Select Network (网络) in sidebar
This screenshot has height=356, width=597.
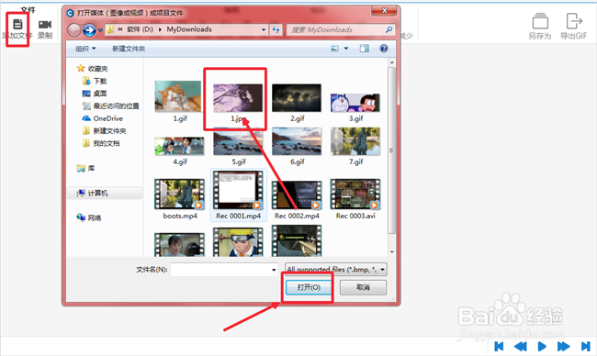pyautogui.click(x=89, y=218)
